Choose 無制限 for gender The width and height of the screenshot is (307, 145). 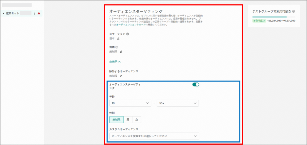click(x=116, y=120)
